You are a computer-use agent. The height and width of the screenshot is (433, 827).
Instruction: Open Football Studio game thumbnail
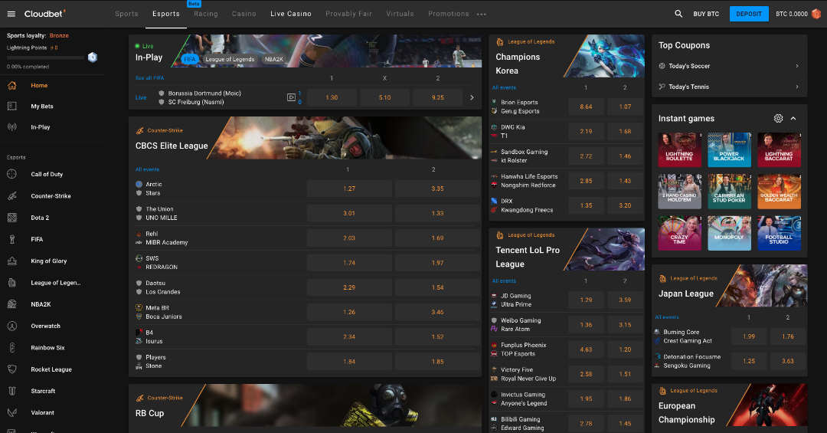click(x=779, y=233)
